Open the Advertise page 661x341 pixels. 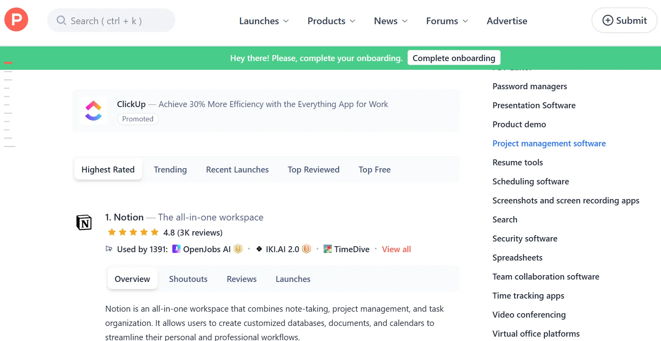507,21
